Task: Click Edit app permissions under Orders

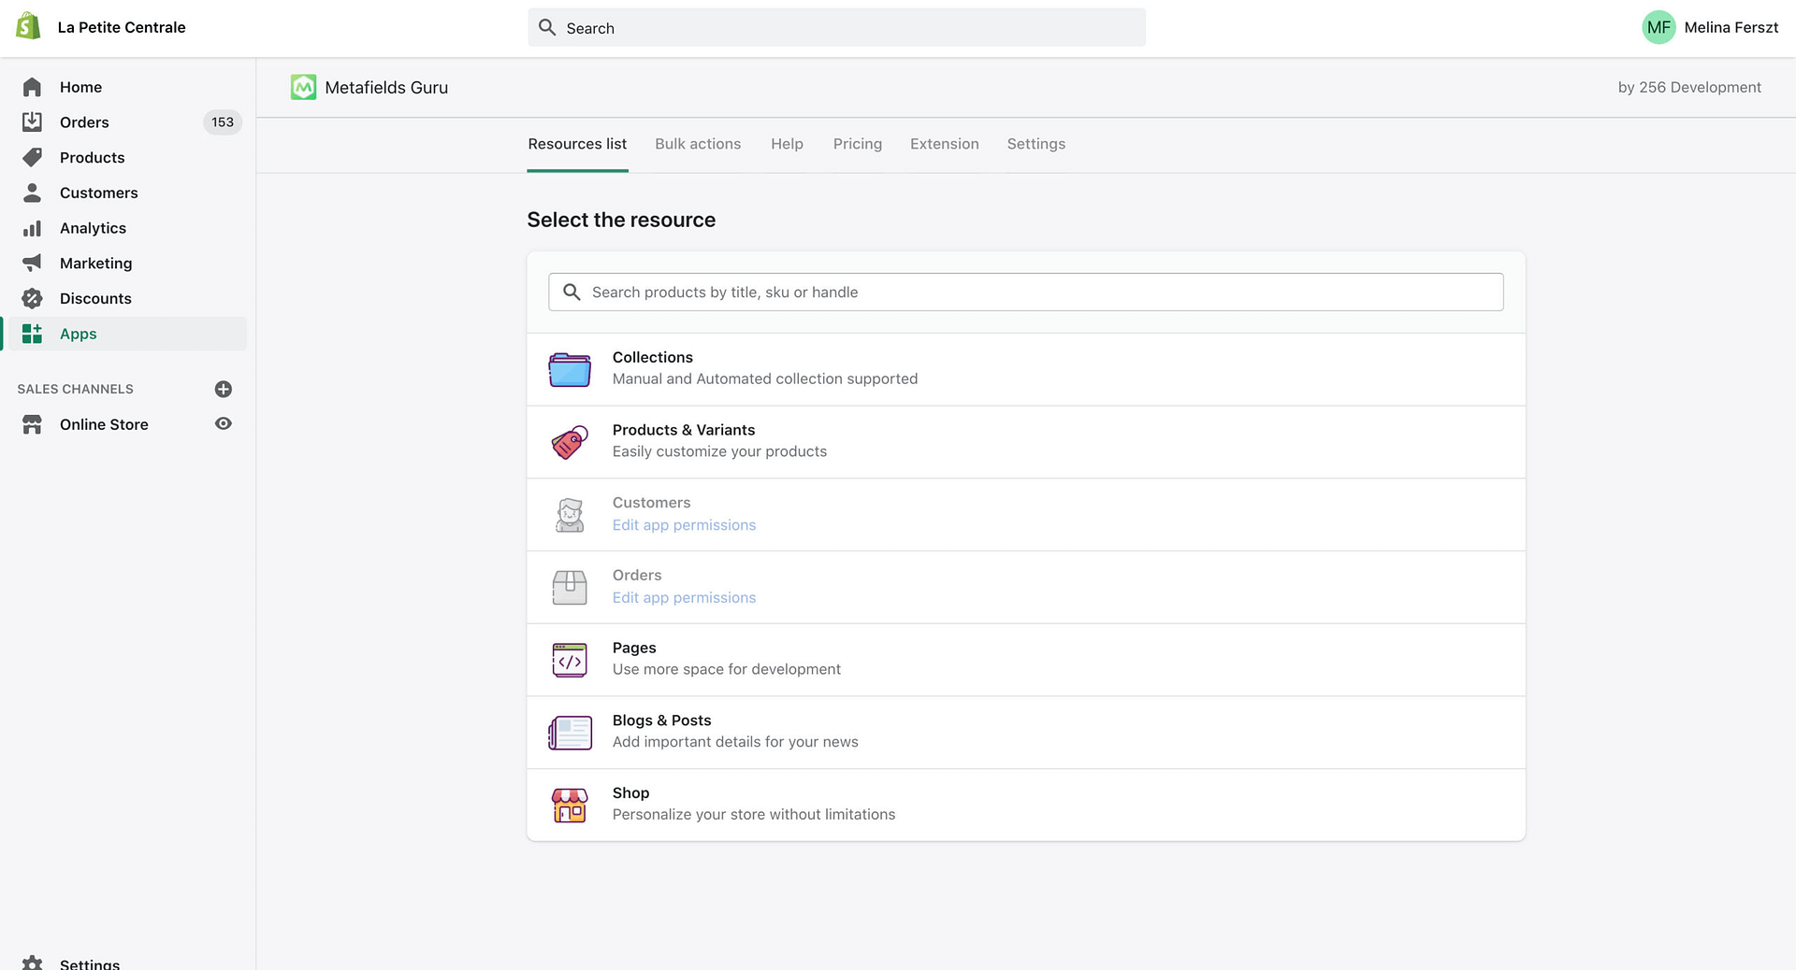Action: (684, 598)
